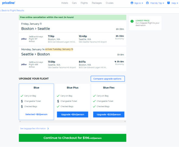Click the Find My Trip briefcase icon
179x147 pixels.
tap(147, 3)
